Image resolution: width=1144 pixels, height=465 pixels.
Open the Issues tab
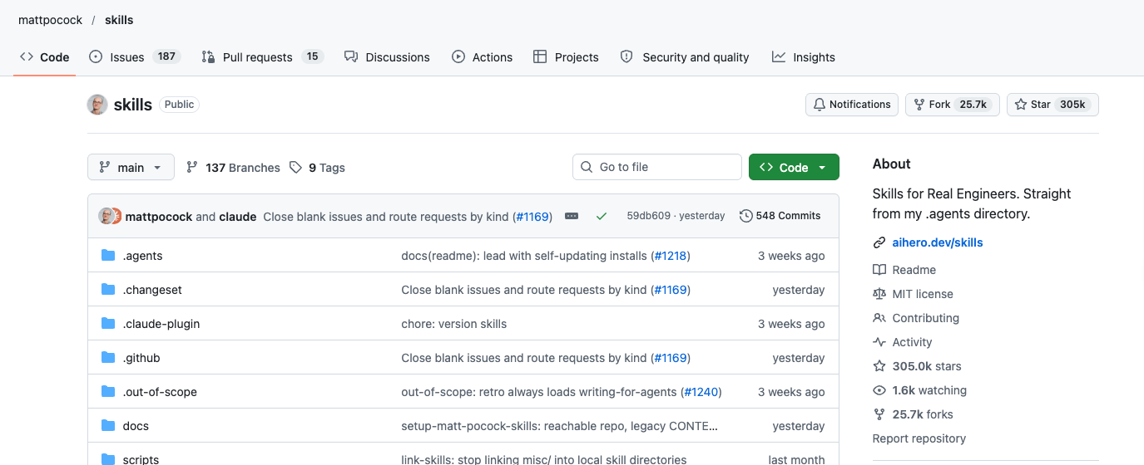tap(133, 57)
